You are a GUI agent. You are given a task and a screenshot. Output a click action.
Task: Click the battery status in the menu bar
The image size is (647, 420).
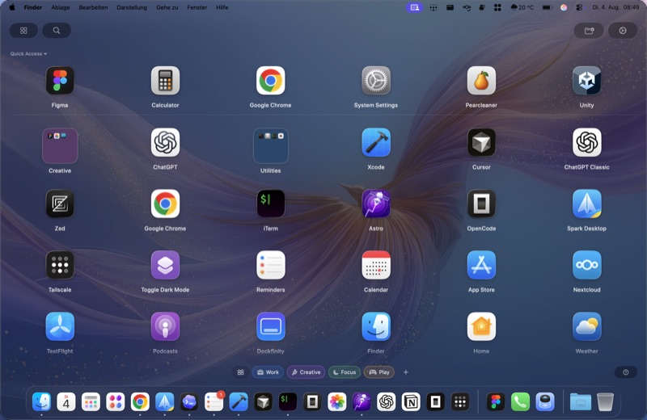[548, 7]
